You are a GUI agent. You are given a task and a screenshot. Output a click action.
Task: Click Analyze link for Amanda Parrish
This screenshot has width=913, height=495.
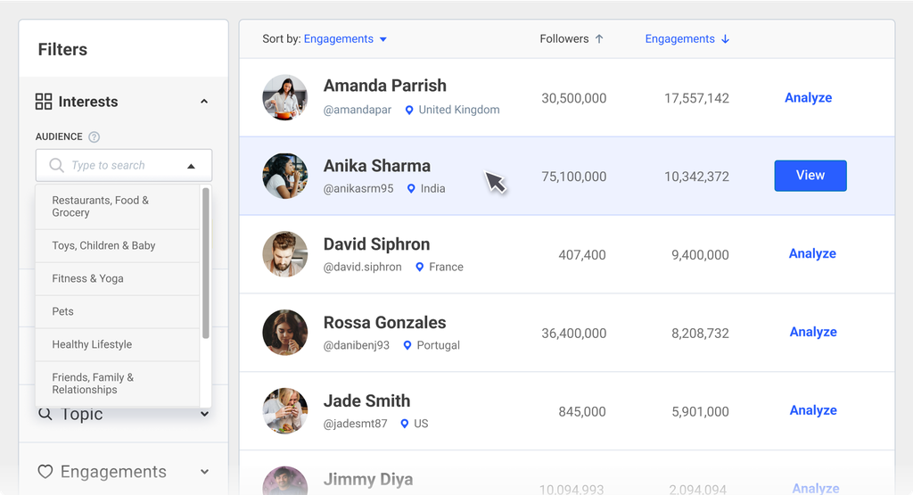point(808,98)
